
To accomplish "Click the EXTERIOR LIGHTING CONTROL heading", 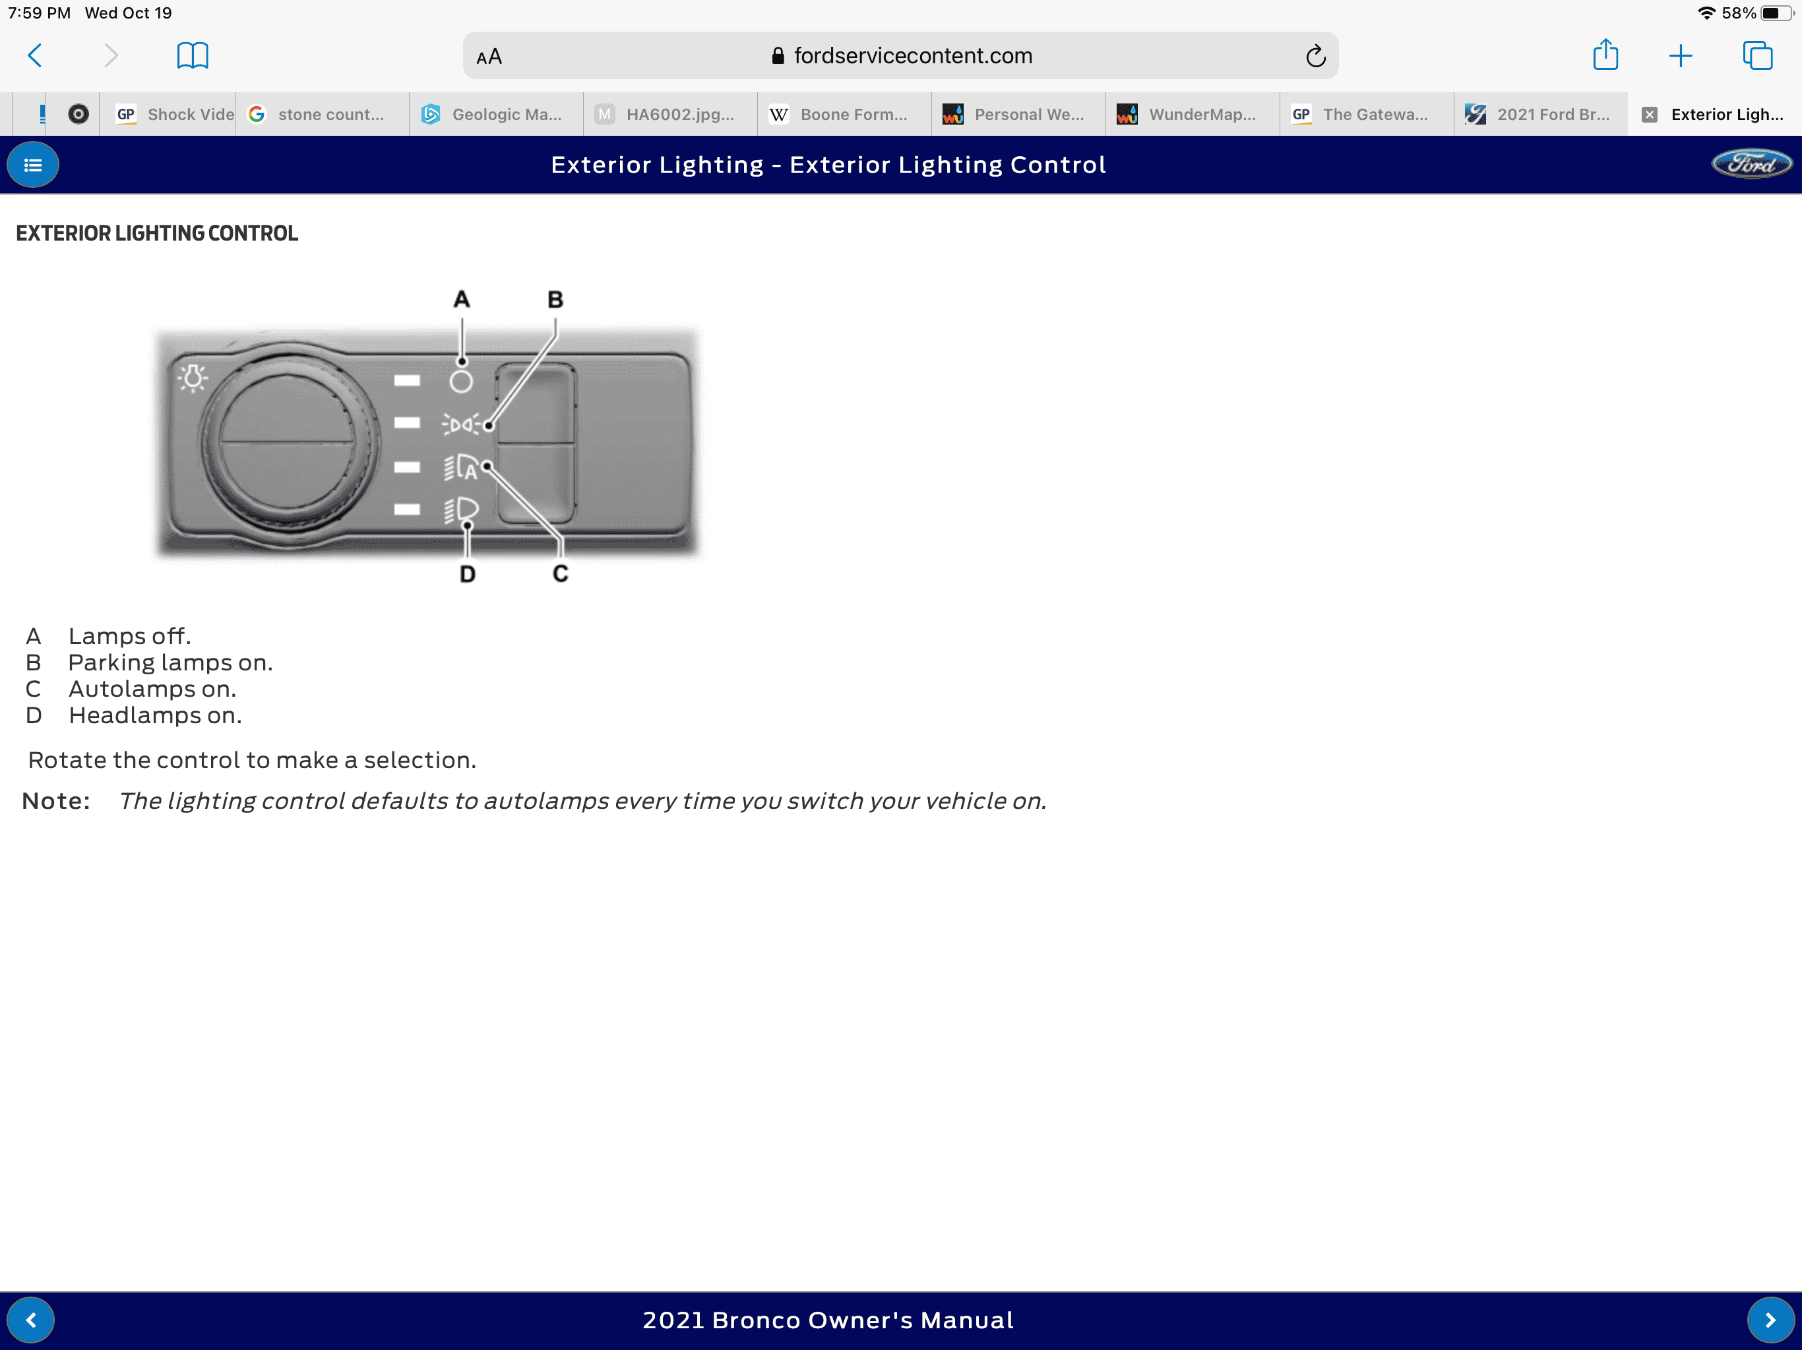I will (x=157, y=234).
